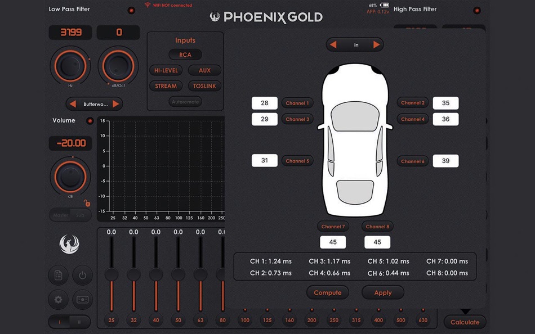
Task: Click the low pass dB/Oct slope knob
Action: [118, 66]
